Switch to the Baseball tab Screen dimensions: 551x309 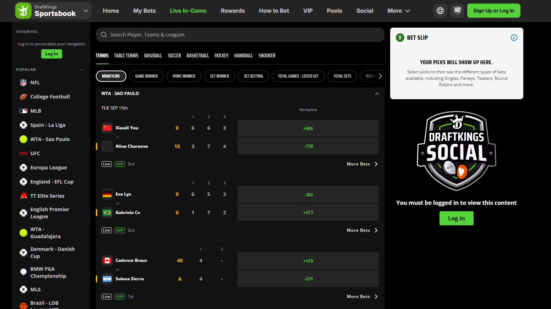[x=153, y=56]
